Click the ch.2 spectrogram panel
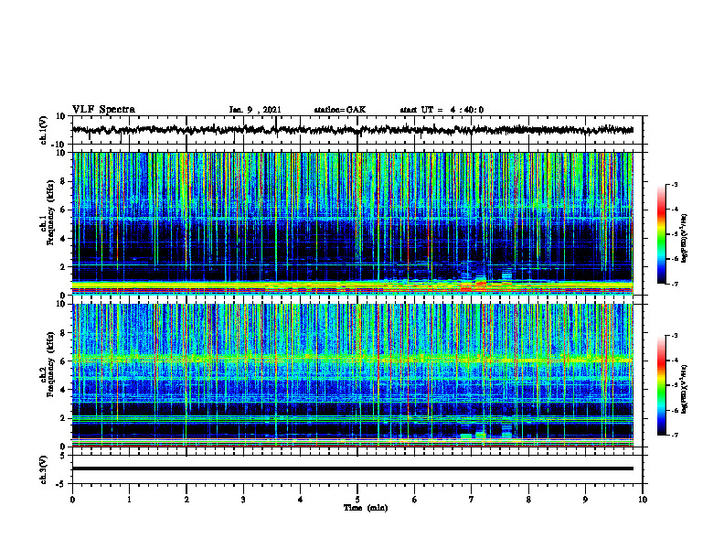The width and height of the screenshot is (724, 560). [x=353, y=375]
